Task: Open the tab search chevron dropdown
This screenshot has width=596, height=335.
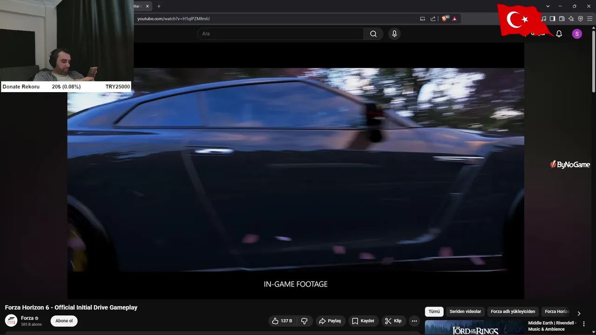Action: (548, 6)
